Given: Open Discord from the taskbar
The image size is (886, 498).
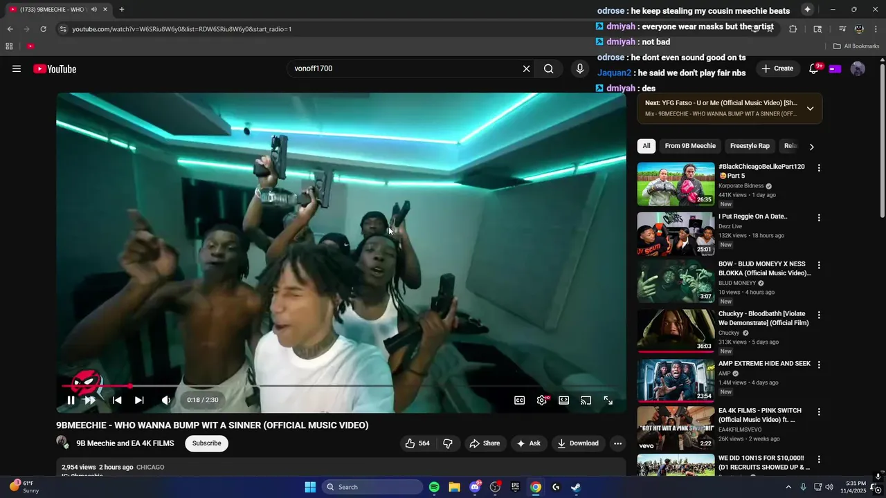Looking at the screenshot, I should click(x=475, y=487).
